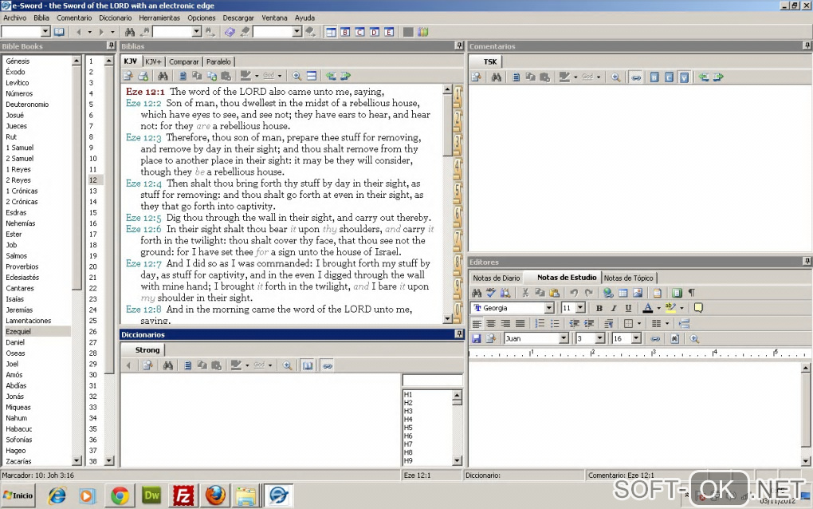The image size is (813, 509).
Task: Insert hyperlink in editor toolbar
Action: pos(608,293)
